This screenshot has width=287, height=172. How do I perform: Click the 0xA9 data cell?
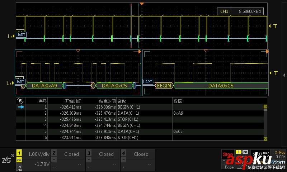pos(178,113)
